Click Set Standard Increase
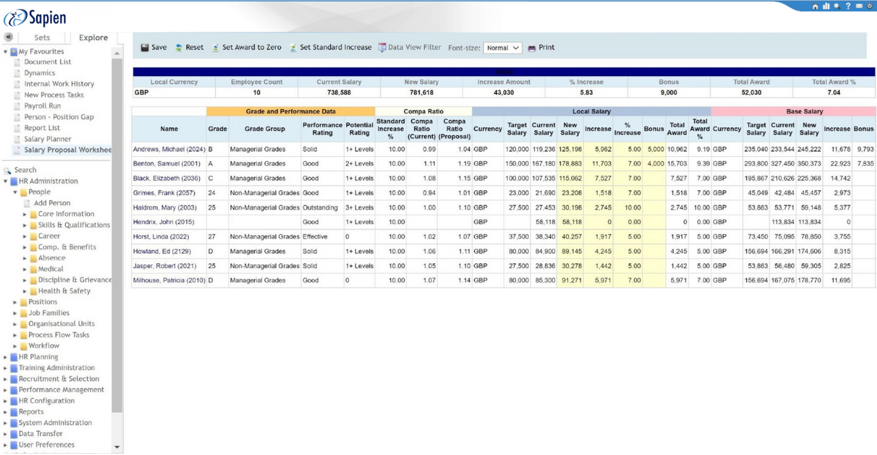877x455 pixels. [x=330, y=48]
